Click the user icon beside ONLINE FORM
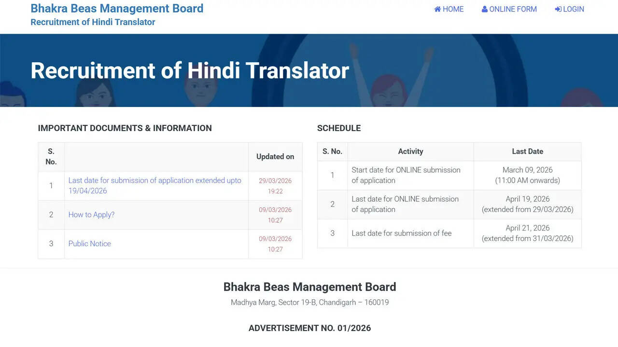618x347 pixels. 484,9
